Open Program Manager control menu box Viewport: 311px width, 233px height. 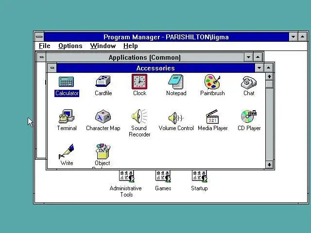(x=39, y=37)
